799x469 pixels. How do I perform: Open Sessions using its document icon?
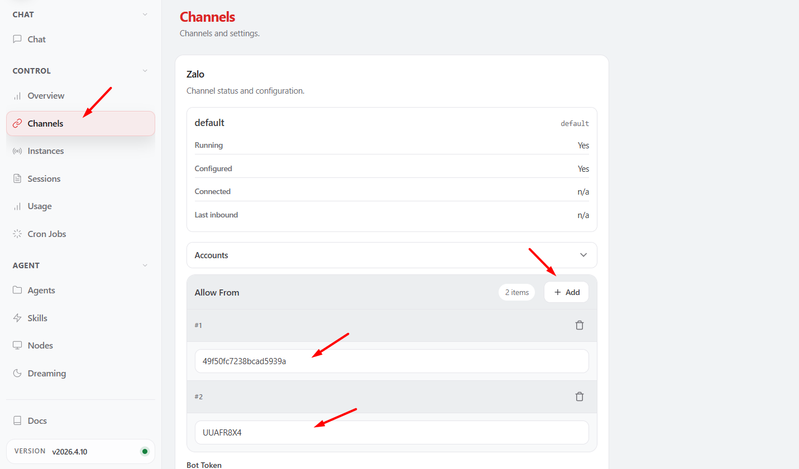[17, 178]
